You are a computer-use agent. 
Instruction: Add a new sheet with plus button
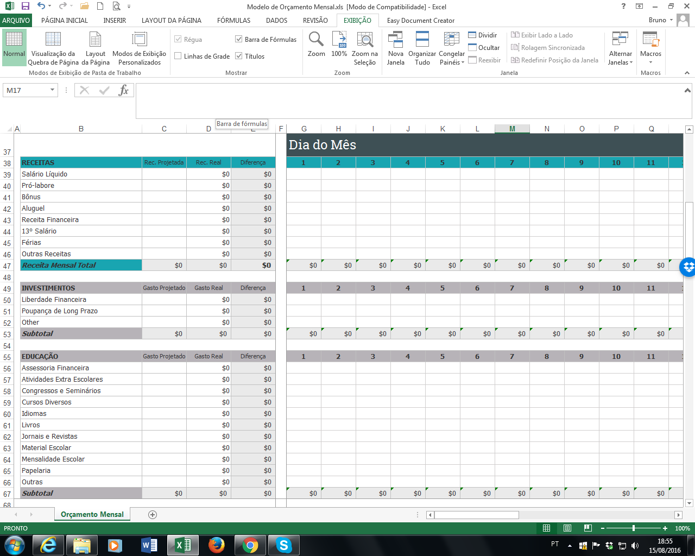[153, 515]
